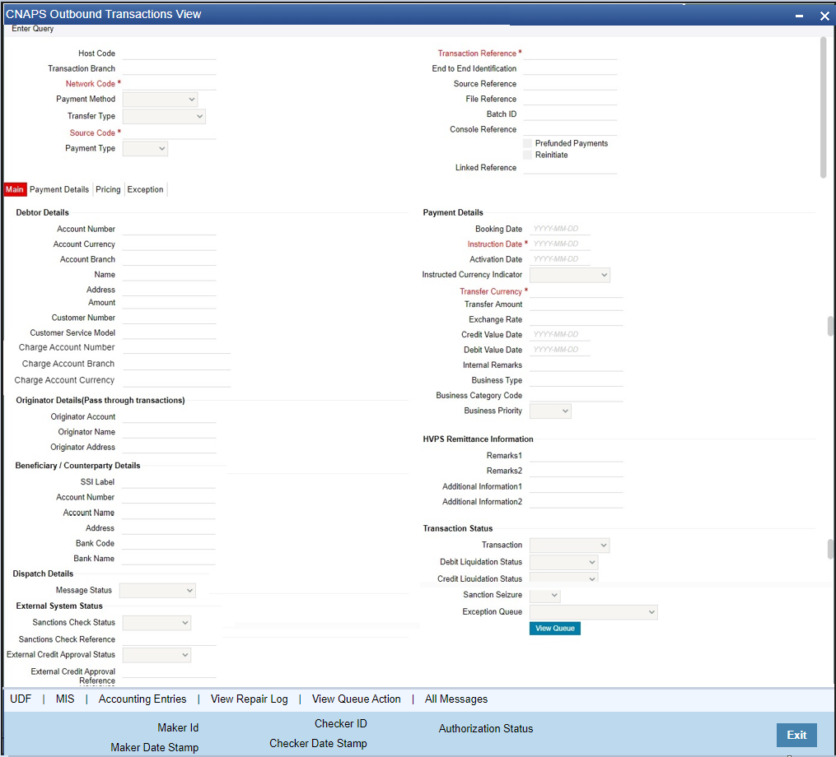Click the Exit button
The height and width of the screenshot is (757, 836).
(x=796, y=735)
